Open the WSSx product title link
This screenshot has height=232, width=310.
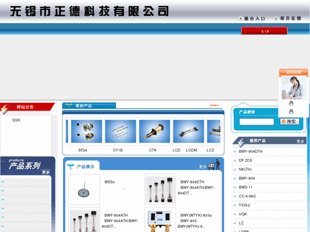(x=109, y=182)
